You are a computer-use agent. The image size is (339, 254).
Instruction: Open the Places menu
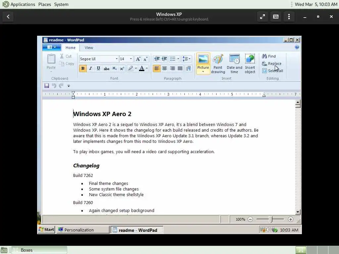pyautogui.click(x=45, y=4)
